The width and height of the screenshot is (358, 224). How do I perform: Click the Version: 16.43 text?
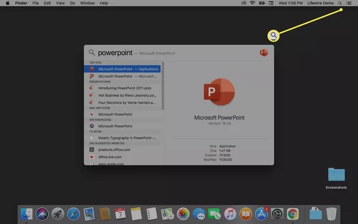click(219, 124)
